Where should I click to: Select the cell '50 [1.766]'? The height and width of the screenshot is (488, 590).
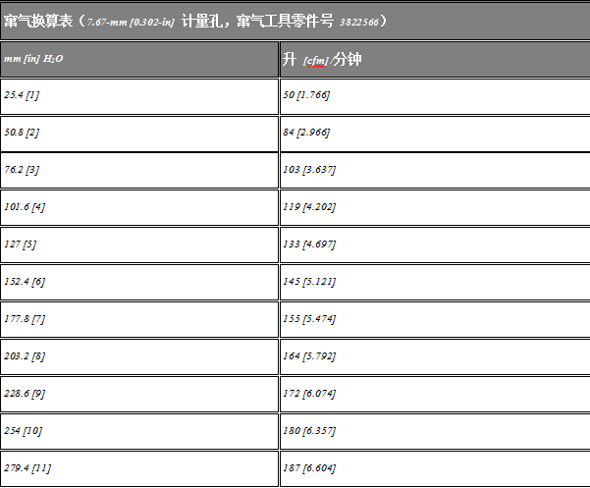click(435, 96)
